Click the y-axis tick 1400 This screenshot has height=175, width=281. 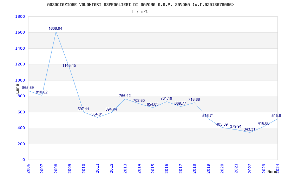(x=20, y=48)
